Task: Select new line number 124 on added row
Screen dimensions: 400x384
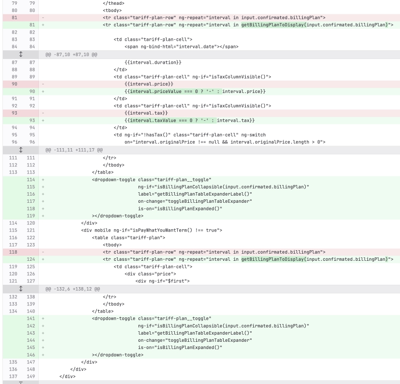Action: point(31,259)
